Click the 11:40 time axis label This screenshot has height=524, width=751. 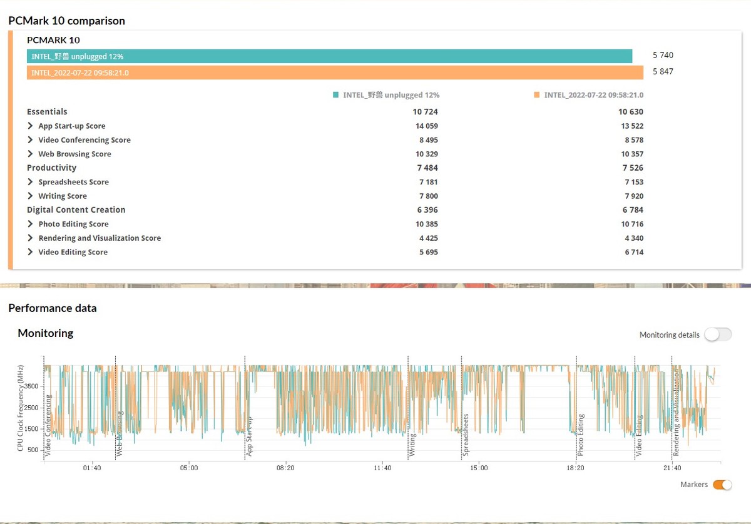pyautogui.click(x=382, y=468)
